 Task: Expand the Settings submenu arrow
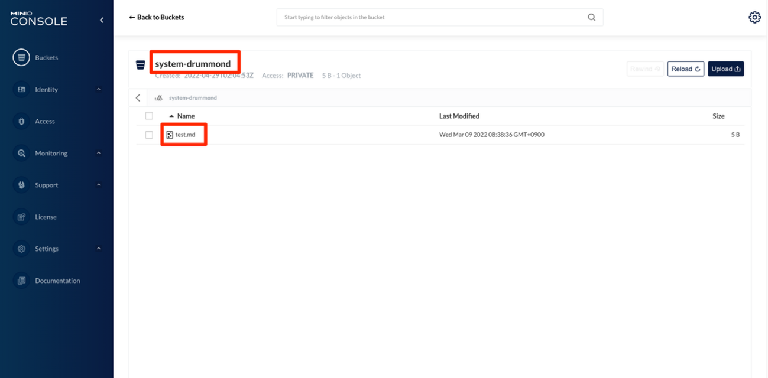click(99, 249)
